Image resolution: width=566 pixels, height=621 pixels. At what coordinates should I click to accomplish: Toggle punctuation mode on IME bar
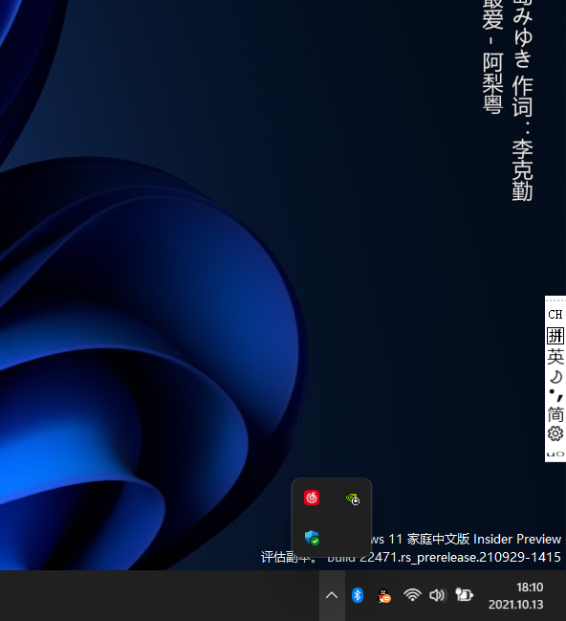pos(555,395)
